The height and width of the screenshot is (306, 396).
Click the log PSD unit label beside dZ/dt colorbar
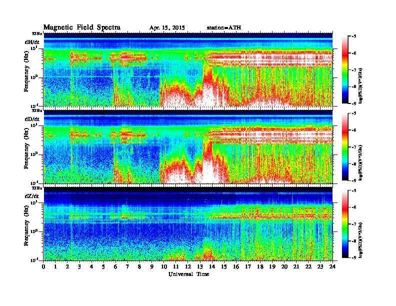pyautogui.click(x=360, y=240)
